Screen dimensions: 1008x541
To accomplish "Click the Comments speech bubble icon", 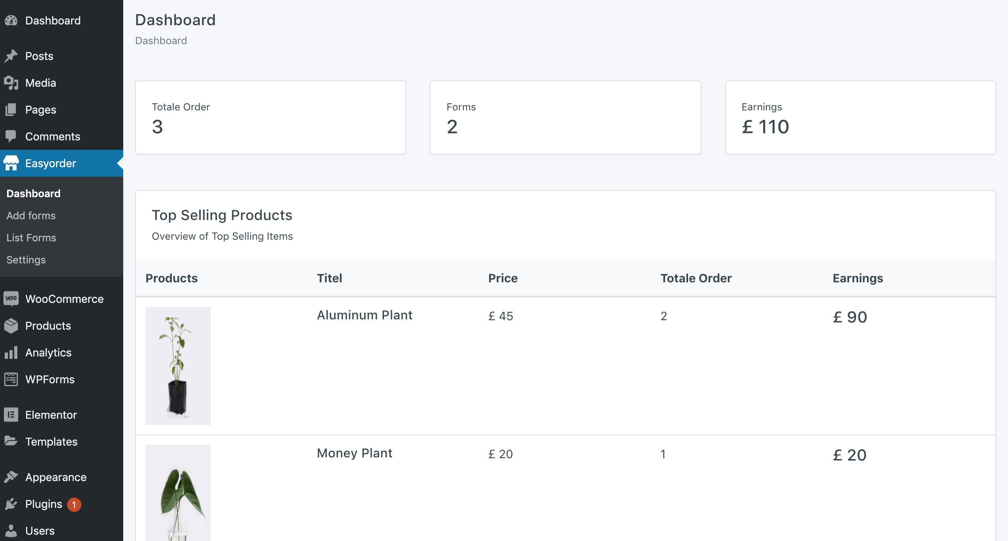I will tap(11, 136).
